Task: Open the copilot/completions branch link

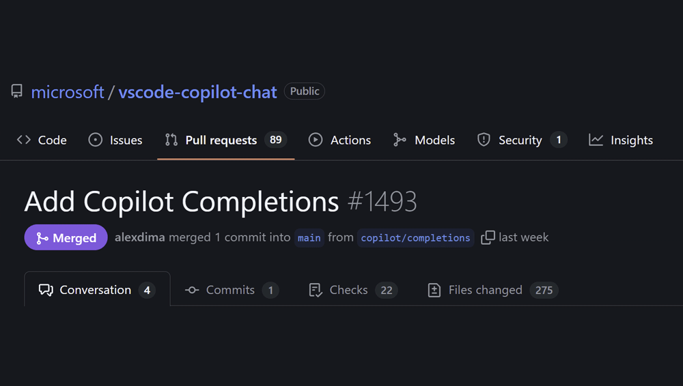Action: [x=415, y=237]
